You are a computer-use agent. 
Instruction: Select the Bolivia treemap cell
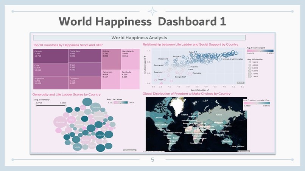[x=111, y=59]
